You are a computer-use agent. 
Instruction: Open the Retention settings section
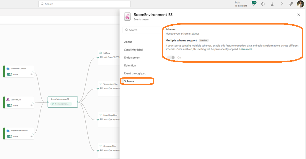pyautogui.click(x=130, y=65)
